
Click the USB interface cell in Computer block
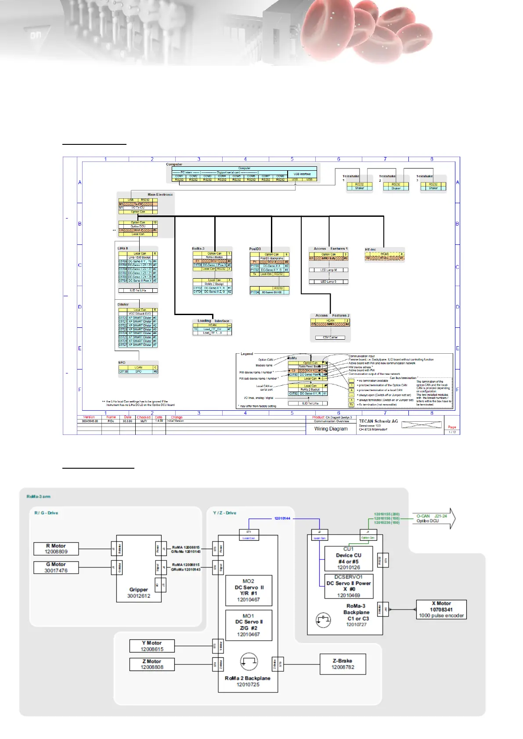click(x=302, y=174)
